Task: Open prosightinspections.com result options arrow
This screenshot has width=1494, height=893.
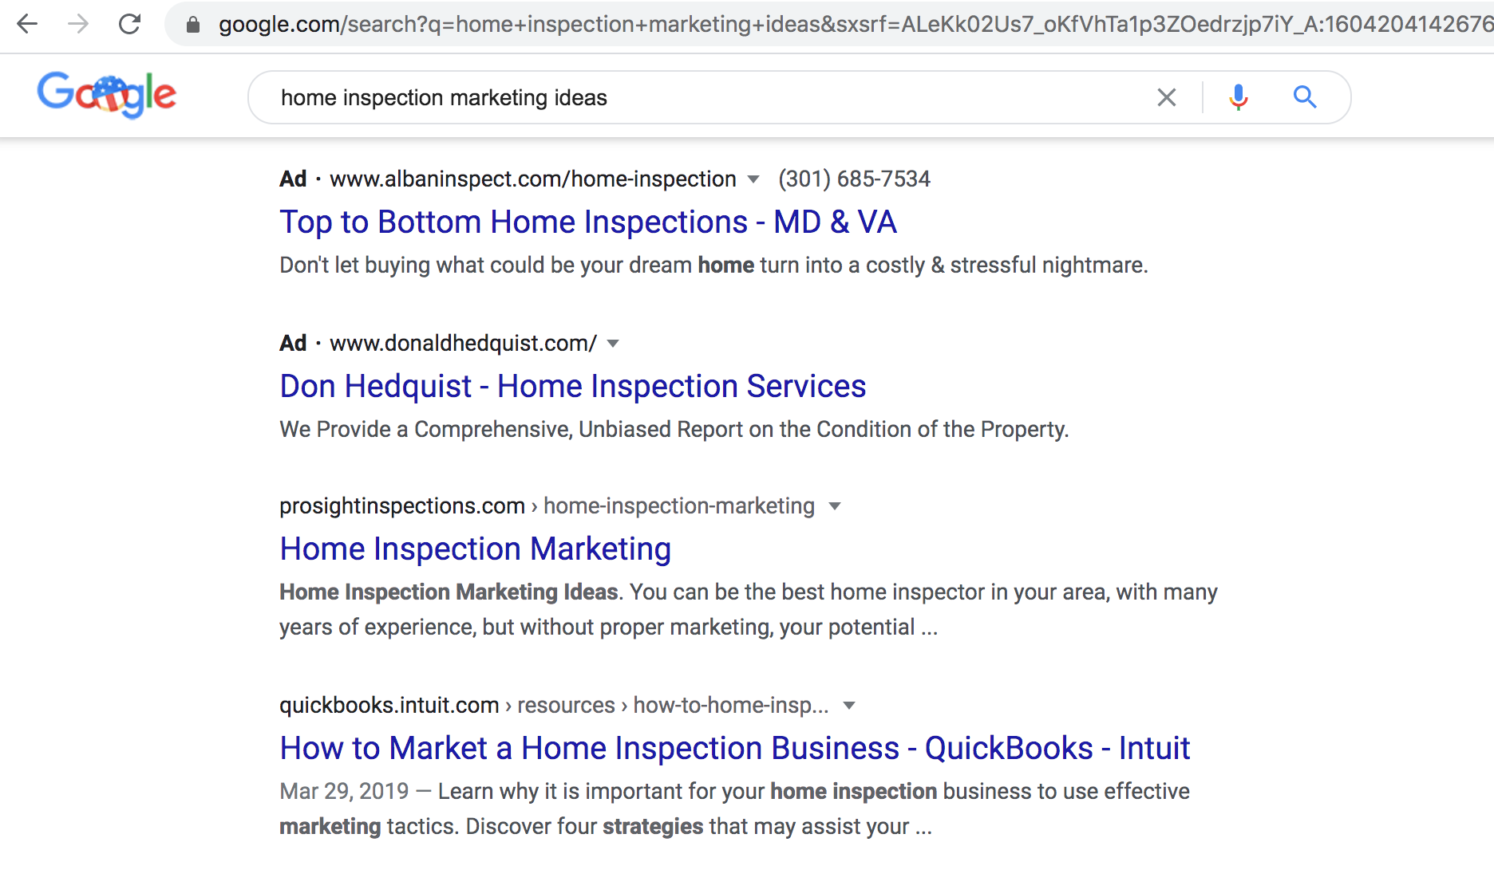Action: point(835,506)
